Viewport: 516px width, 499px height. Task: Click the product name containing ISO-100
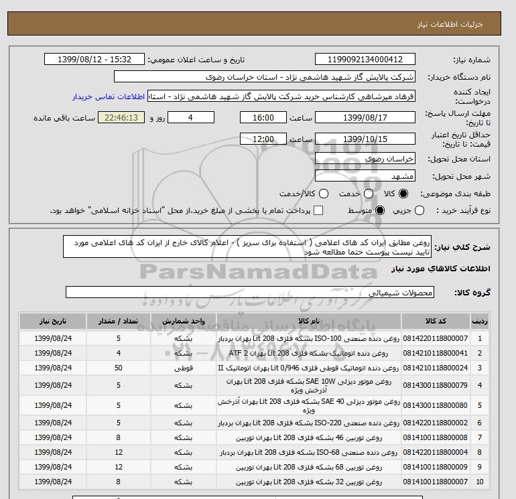tap(309, 338)
